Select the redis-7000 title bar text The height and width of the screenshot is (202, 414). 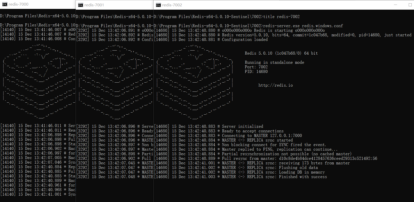point(19,4)
